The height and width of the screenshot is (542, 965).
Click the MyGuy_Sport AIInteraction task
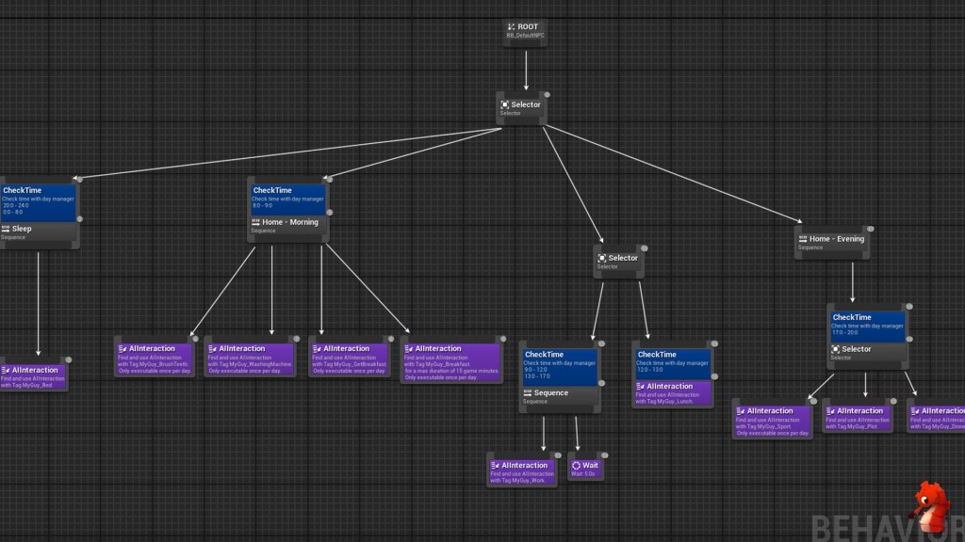pyautogui.click(x=772, y=421)
